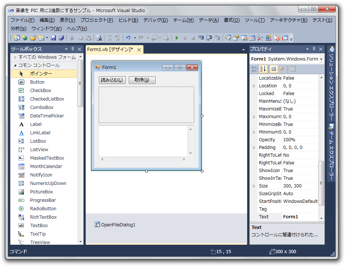The width and height of the screenshot is (345, 266).
Task: Click the Text property value Form1
Action: [300, 217]
